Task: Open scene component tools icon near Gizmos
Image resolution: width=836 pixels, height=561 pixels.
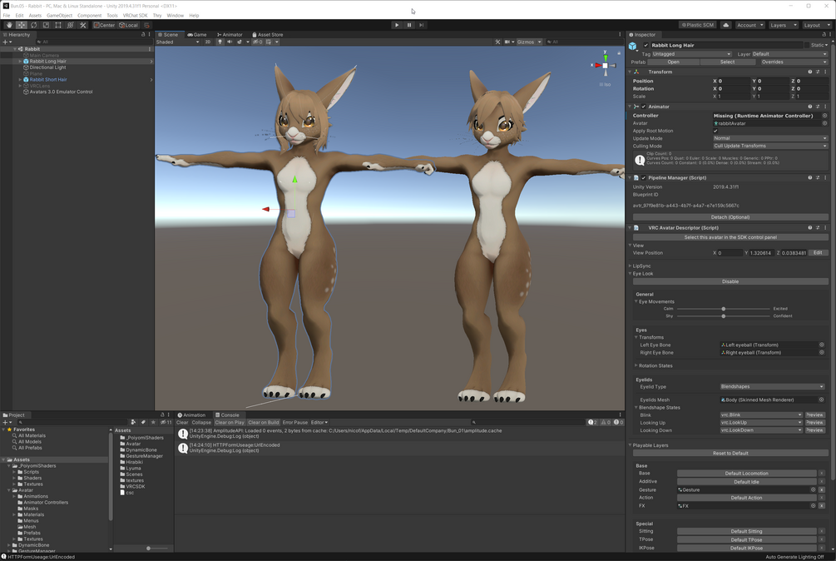Action: (x=497, y=42)
